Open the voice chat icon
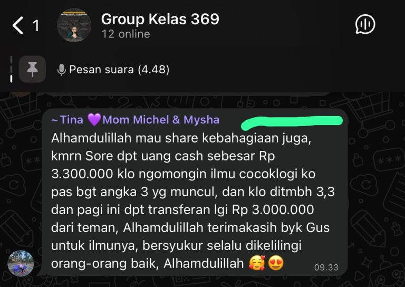Viewport: 405px width, 287px height. click(365, 24)
